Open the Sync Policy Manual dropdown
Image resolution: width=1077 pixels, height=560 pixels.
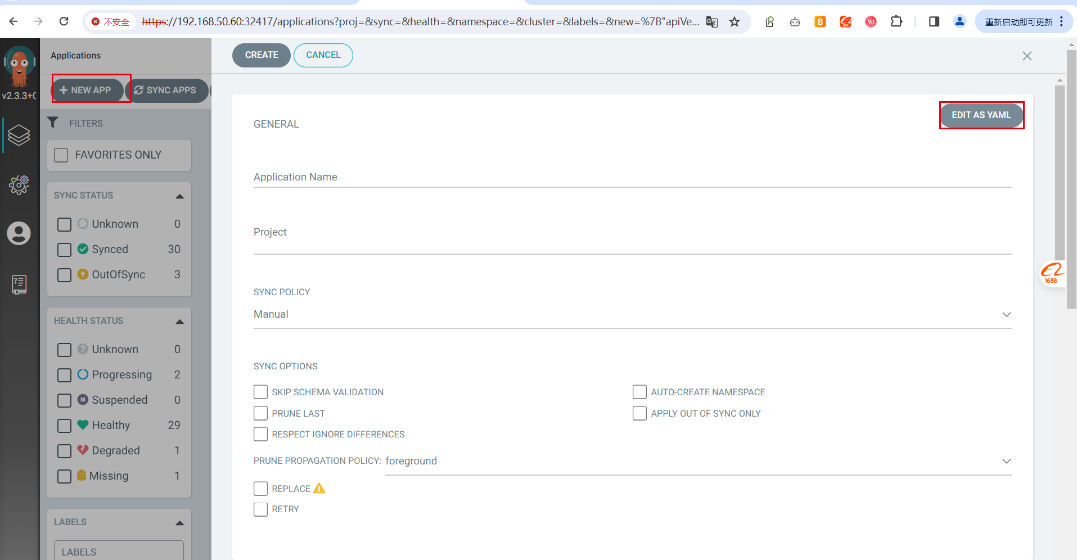click(x=632, y=314)
